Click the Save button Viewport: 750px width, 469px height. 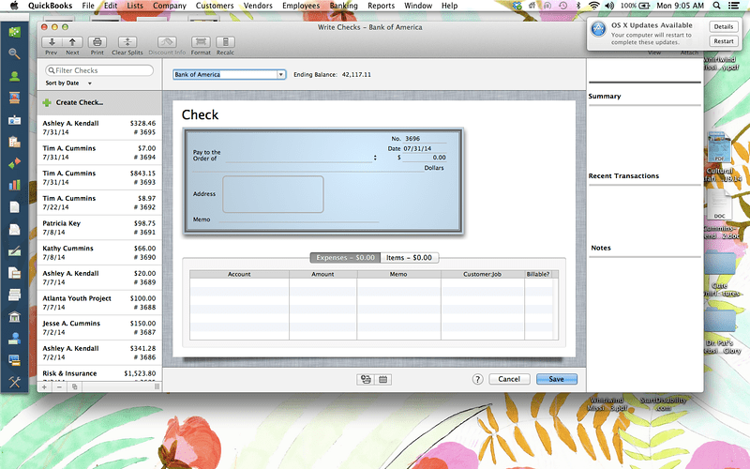[556, 379]
